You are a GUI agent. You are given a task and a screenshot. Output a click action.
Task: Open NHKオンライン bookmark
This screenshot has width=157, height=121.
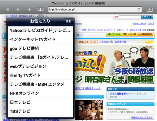pos(41,94)
